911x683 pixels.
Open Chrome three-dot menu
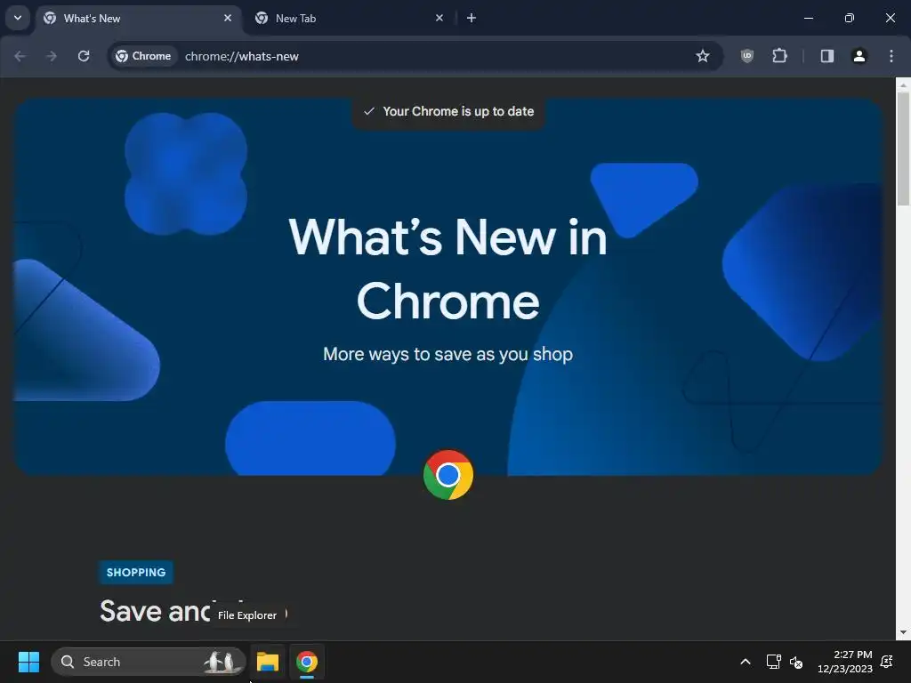[x=891, y=56]
